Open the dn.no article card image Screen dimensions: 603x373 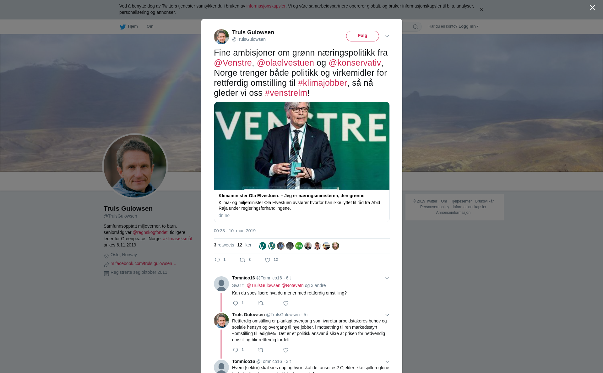coord(302,146)
